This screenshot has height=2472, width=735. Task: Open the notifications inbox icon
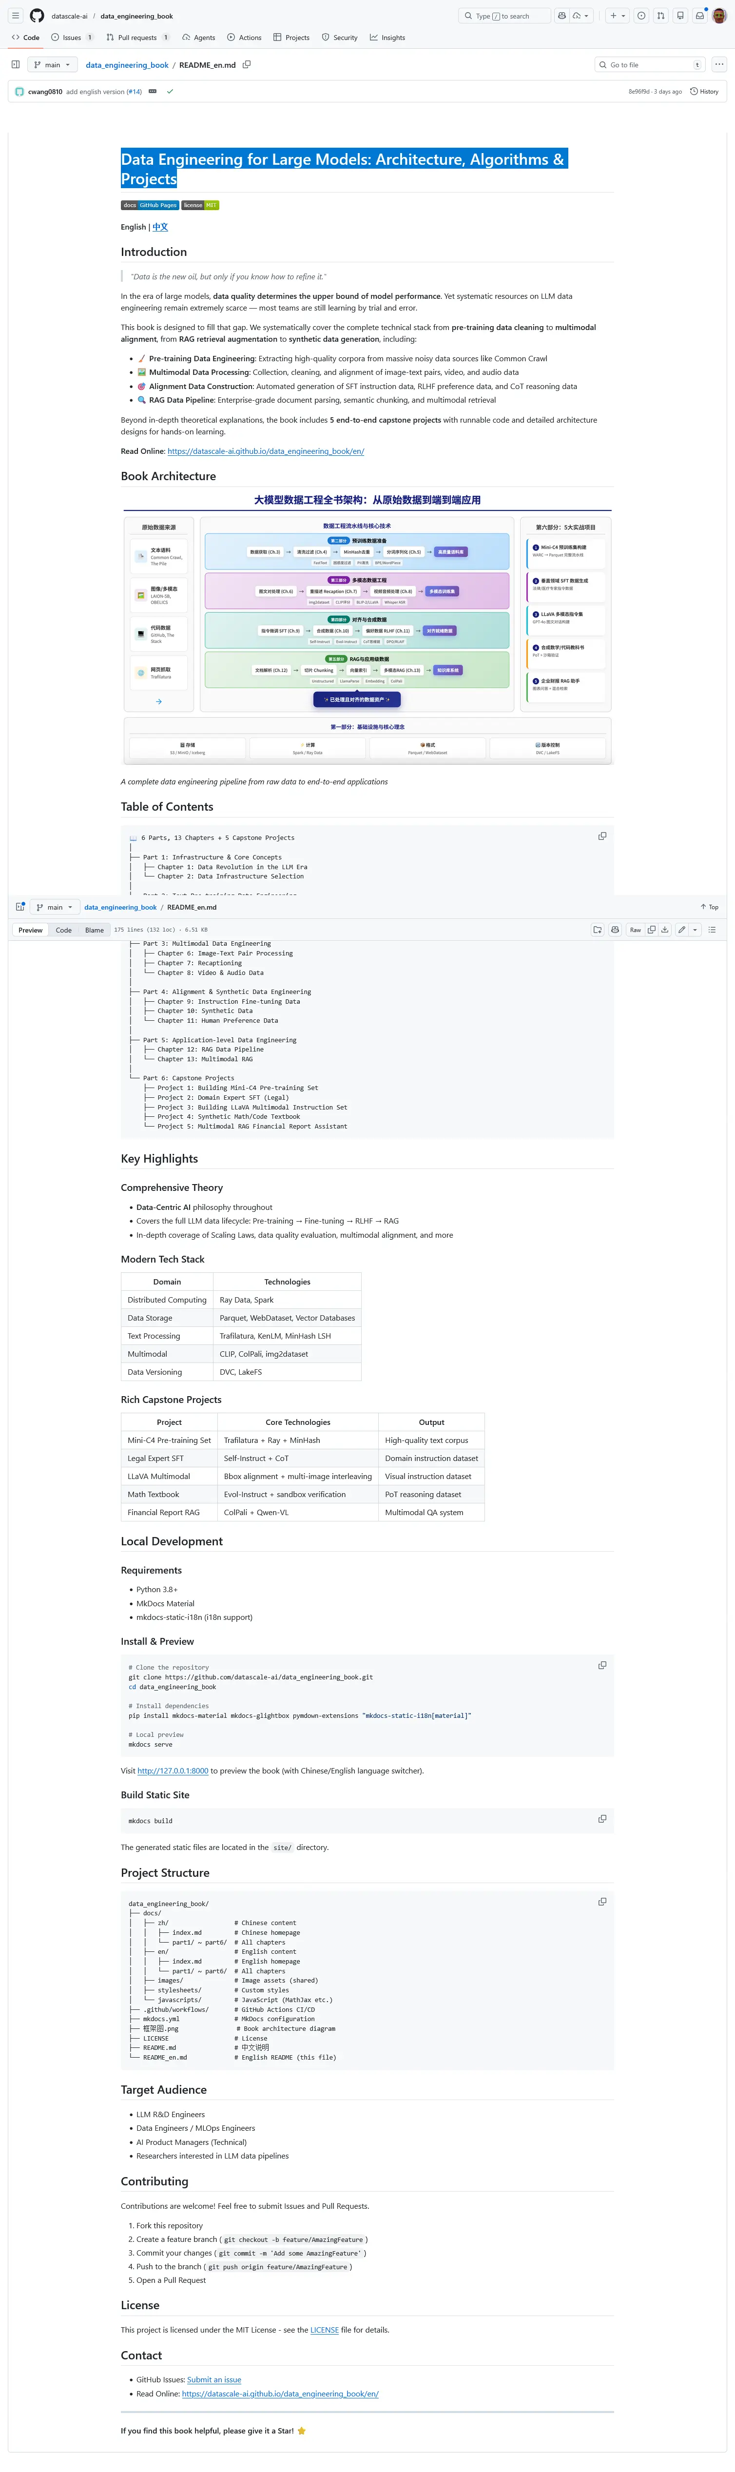(x=699, y=15)
